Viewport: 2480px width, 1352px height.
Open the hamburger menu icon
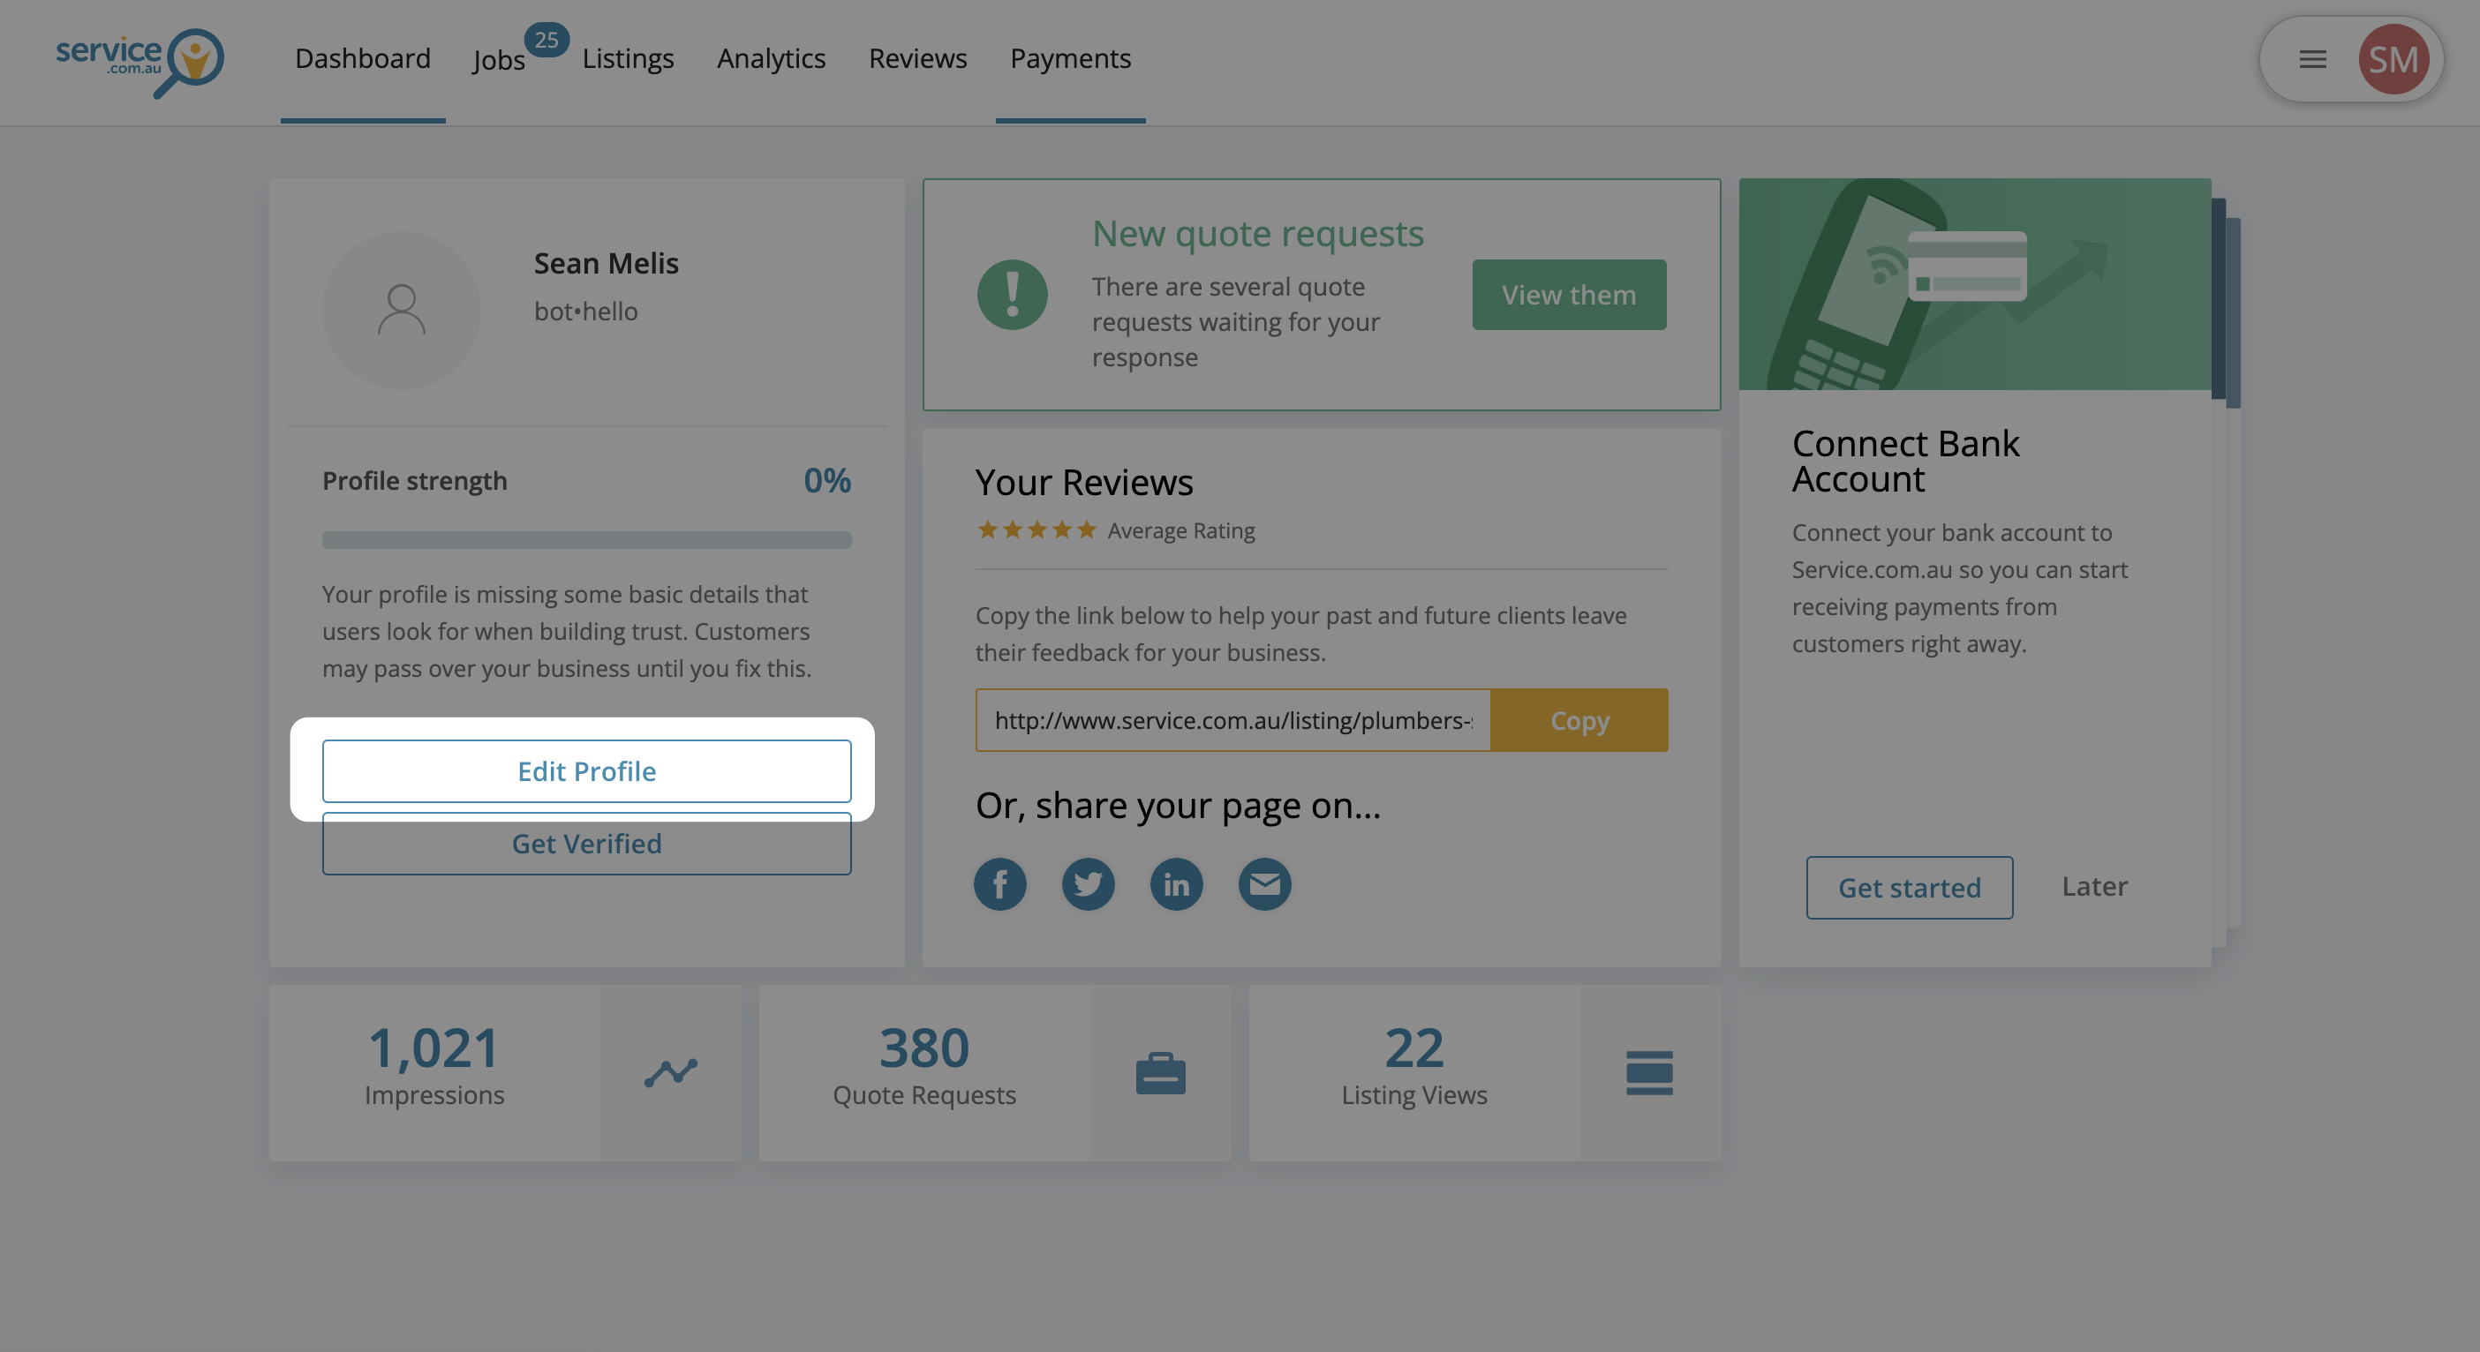[x=2312, y=60]
